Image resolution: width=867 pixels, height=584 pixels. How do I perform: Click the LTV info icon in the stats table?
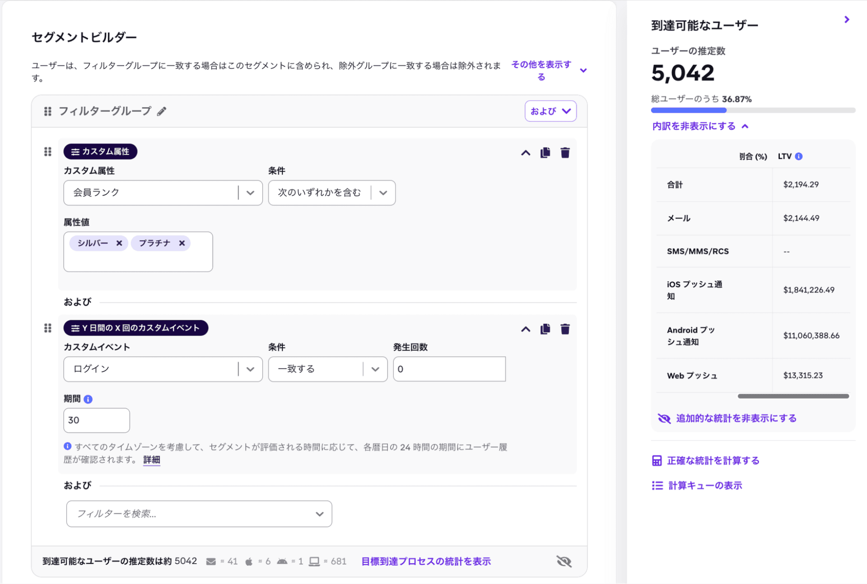[x=799, y=156]
